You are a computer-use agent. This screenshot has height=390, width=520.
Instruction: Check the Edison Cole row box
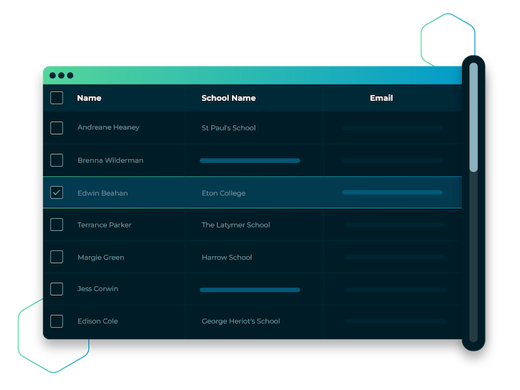(56, 321)
